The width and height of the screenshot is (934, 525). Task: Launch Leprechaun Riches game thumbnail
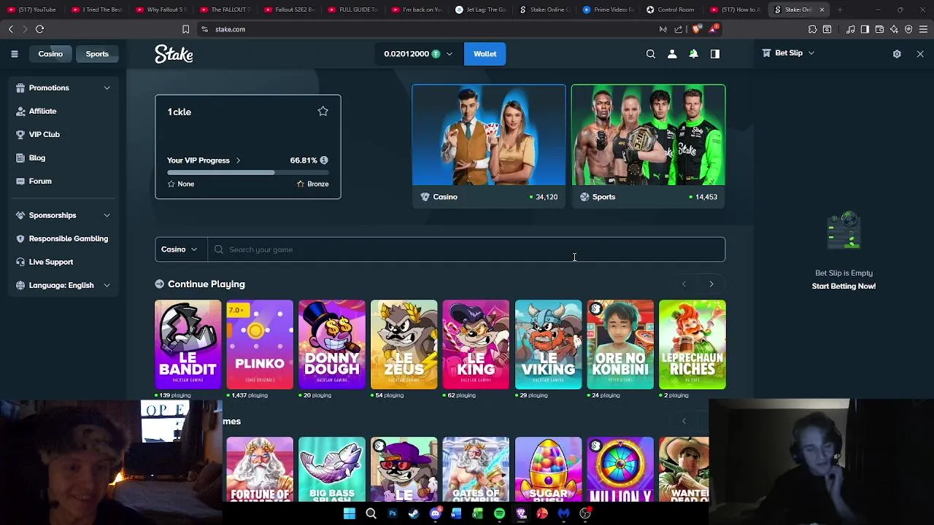[692, 344]
